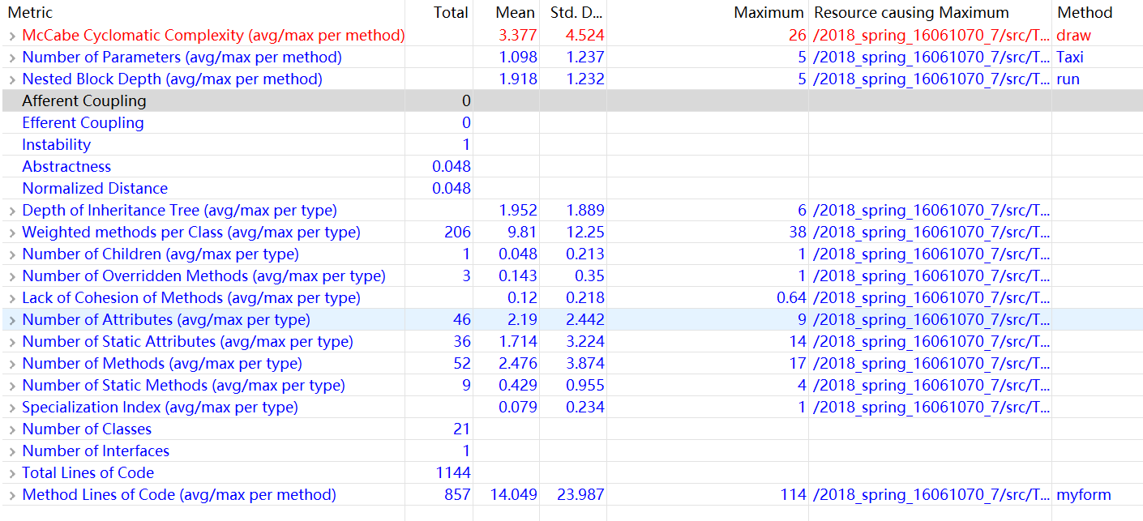Click Number of Methods maximum 17
The width and height of the screenshot is (1143, 521).
pos(798,364)
